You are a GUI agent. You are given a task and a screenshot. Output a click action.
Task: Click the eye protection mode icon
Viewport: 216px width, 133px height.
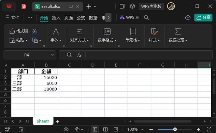[x=66, y=129]
